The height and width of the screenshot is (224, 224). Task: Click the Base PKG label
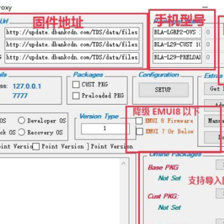(163, 167)
